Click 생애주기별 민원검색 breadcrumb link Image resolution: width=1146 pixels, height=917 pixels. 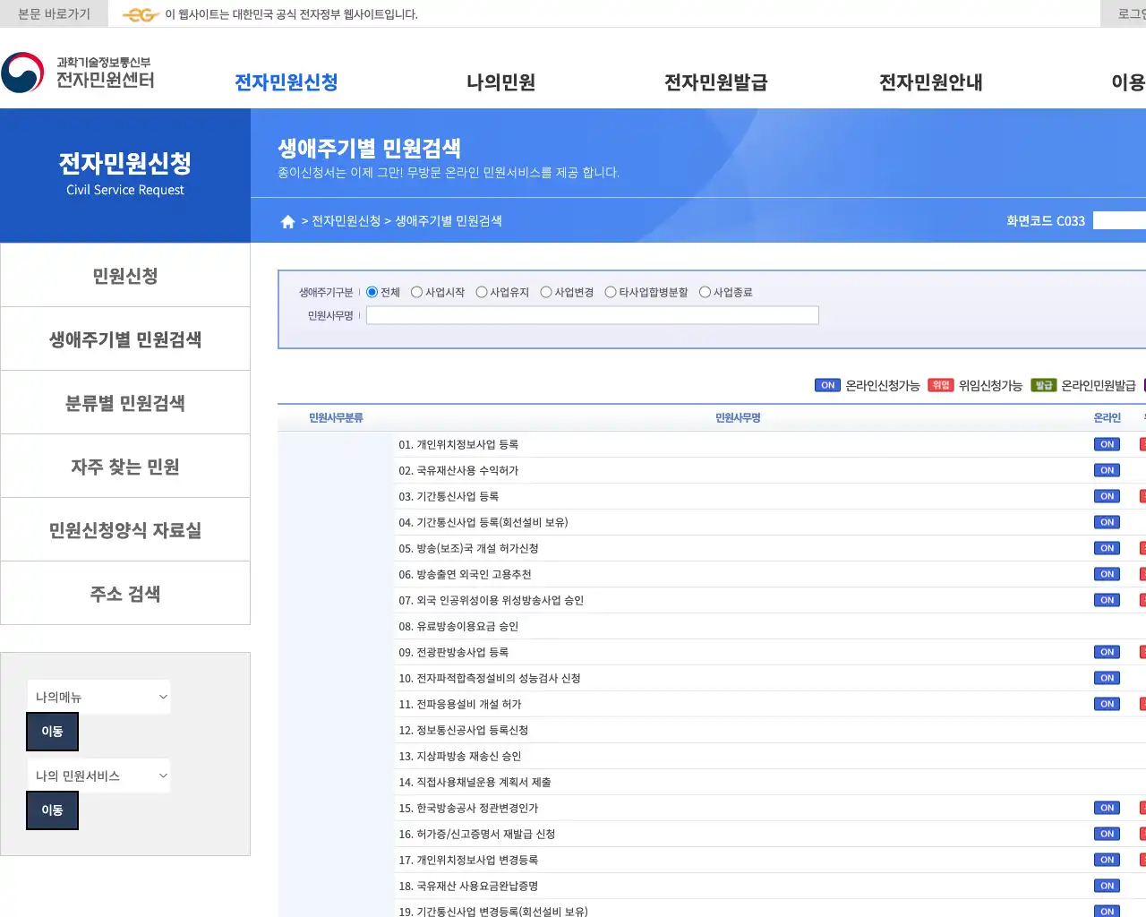coord(449,221)
